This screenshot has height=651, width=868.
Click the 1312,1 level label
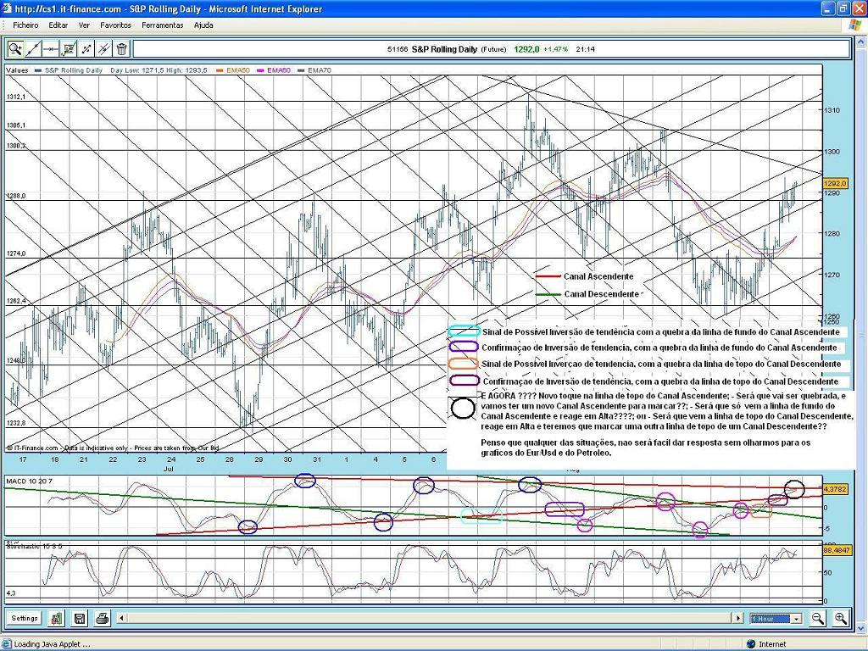[x=16, y=97]
